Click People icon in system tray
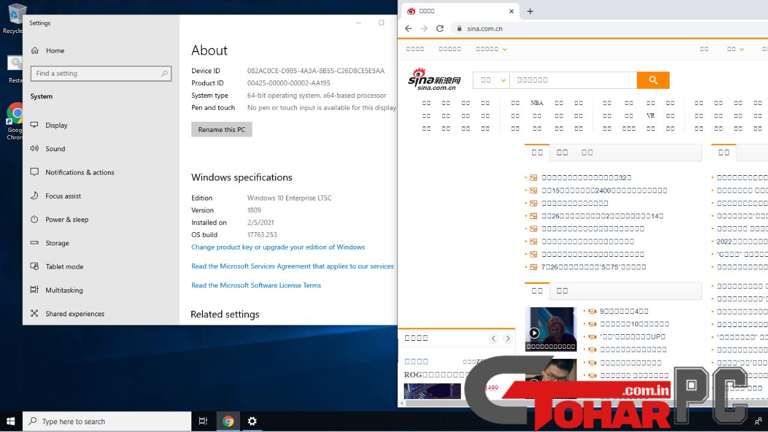768x432 pixels. (758, 421)
